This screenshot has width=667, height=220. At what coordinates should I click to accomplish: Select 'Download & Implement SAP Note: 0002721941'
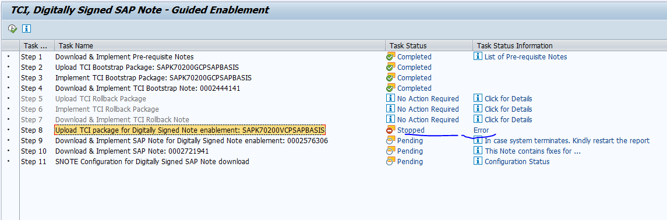(x=132, y=151)
